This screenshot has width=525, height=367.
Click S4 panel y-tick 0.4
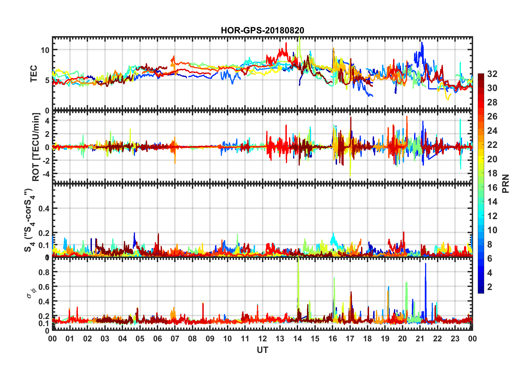[44, 209]
